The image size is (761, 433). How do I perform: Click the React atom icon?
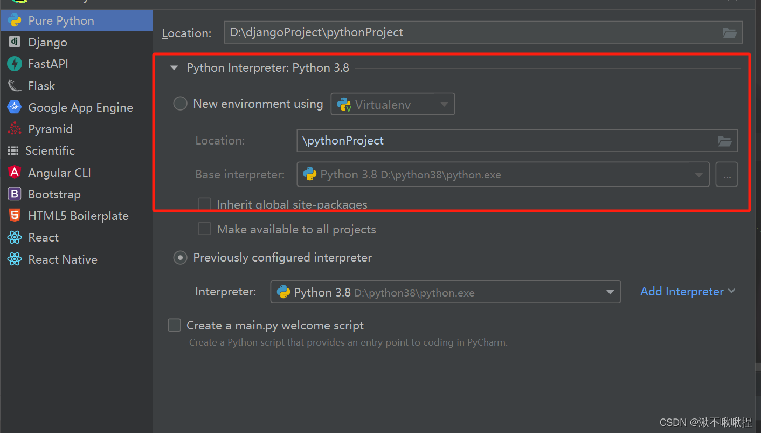15,237
